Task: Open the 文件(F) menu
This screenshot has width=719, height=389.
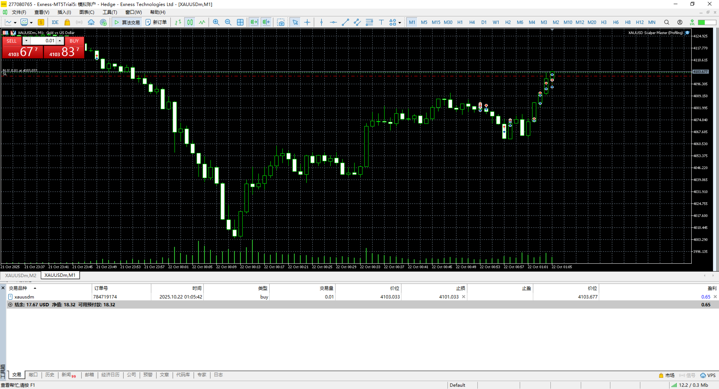Action: [19, 12]
